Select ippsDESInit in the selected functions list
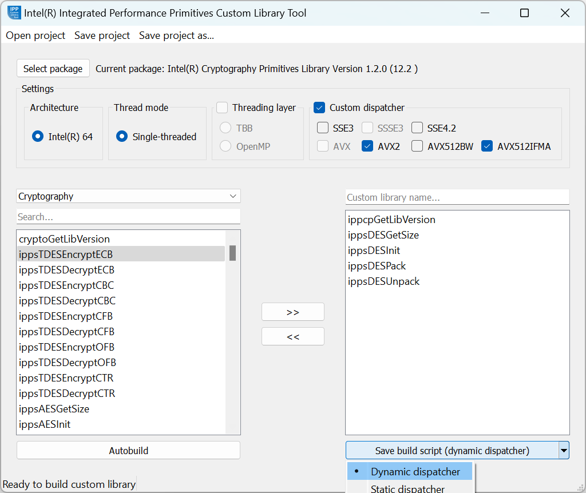Screen dimensions: 586x493 (374, 251)
